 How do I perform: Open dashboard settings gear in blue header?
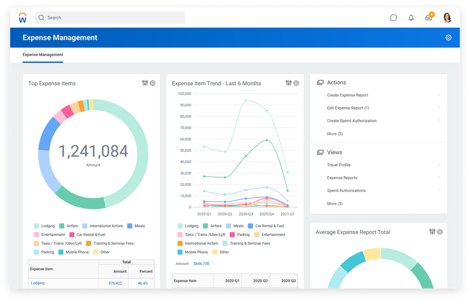tap(448, 38)
